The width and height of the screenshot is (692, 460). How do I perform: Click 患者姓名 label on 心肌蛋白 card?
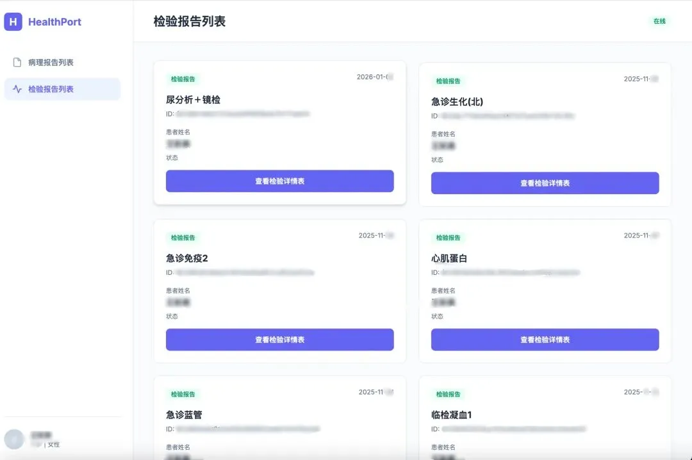point(443,290)
